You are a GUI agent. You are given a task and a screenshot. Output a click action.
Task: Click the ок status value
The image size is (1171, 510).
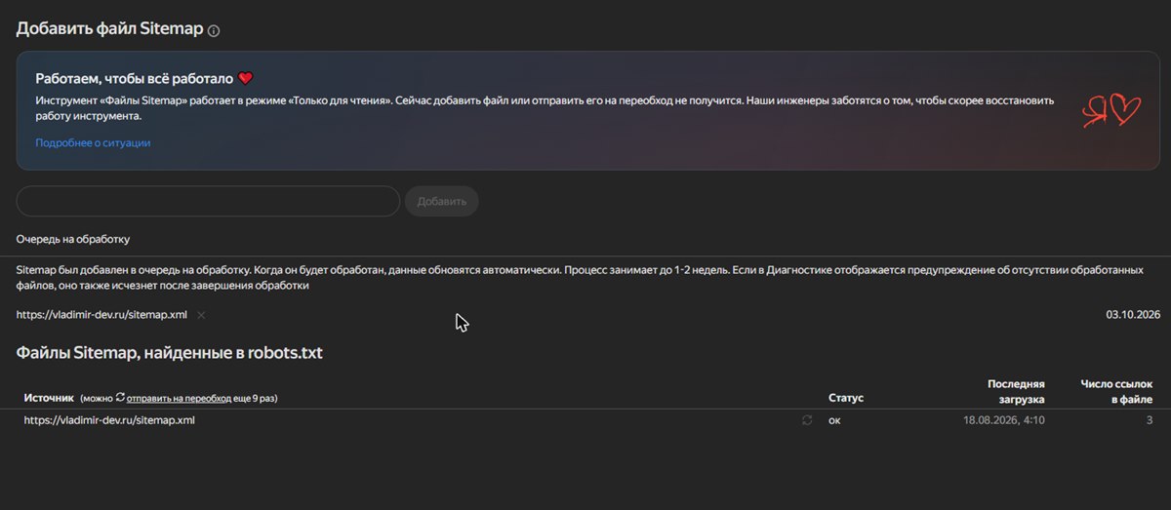pos(834,420)
